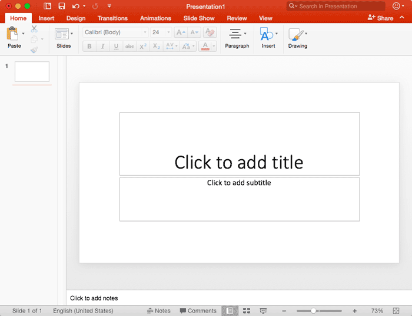Viewport: 412px width, 316px height.
Task: Toggle Italic formatting
Action: pyautogui.click(x=102, y=47)
